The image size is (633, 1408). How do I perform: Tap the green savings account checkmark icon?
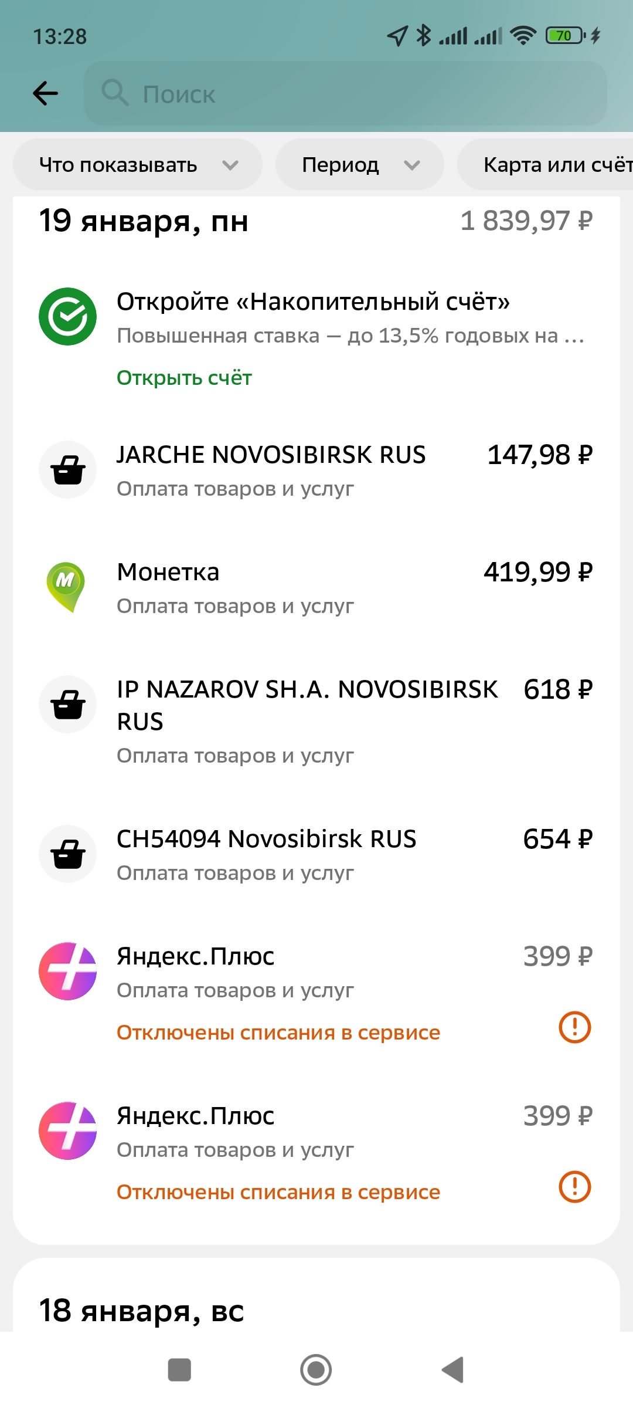[68, 317]
